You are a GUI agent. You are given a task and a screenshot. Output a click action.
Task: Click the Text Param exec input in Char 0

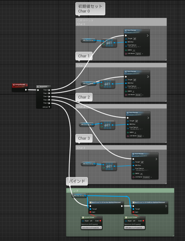coord(126,36)
